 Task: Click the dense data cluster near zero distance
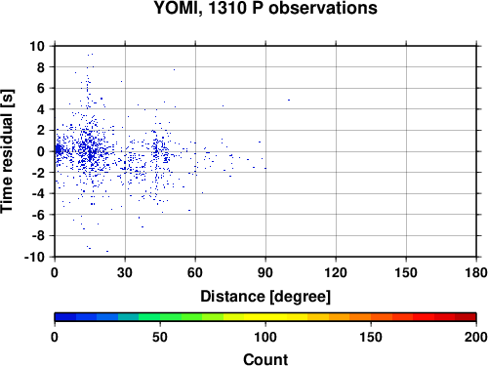click(59, 150)
